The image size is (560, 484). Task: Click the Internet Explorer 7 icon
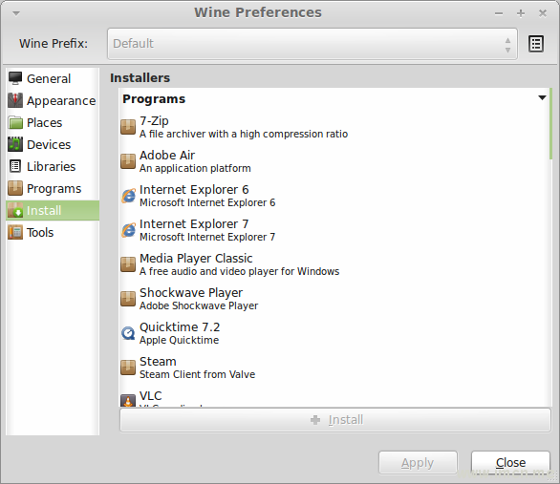pyautogui.click(x=129, y=230)
